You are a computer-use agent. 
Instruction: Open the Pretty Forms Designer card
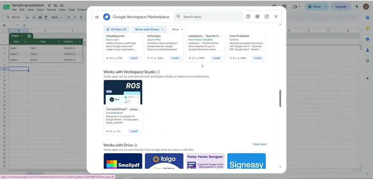coord(205,161)
